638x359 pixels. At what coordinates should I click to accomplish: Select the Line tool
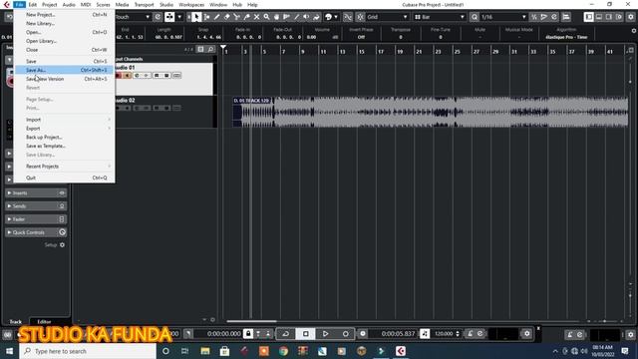tap(297, 17)
